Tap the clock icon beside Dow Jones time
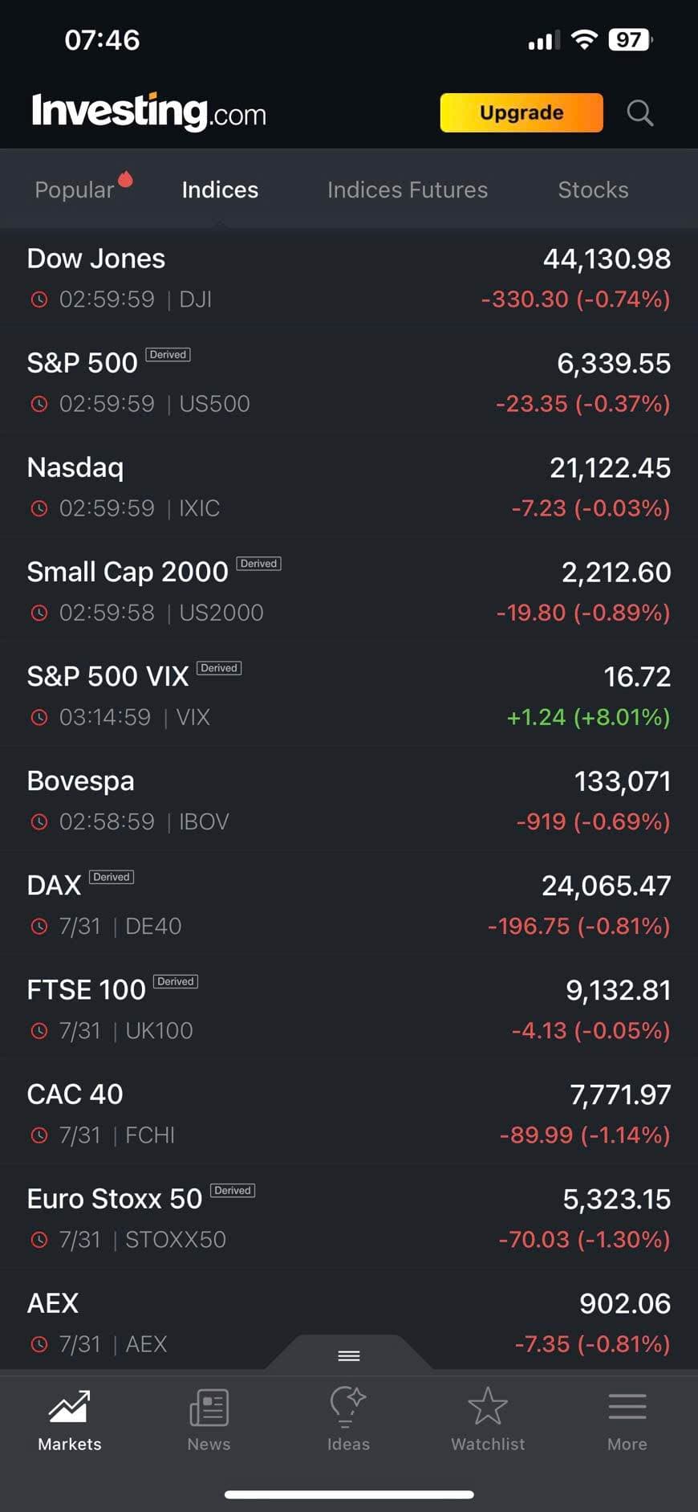 coord(39,300)
